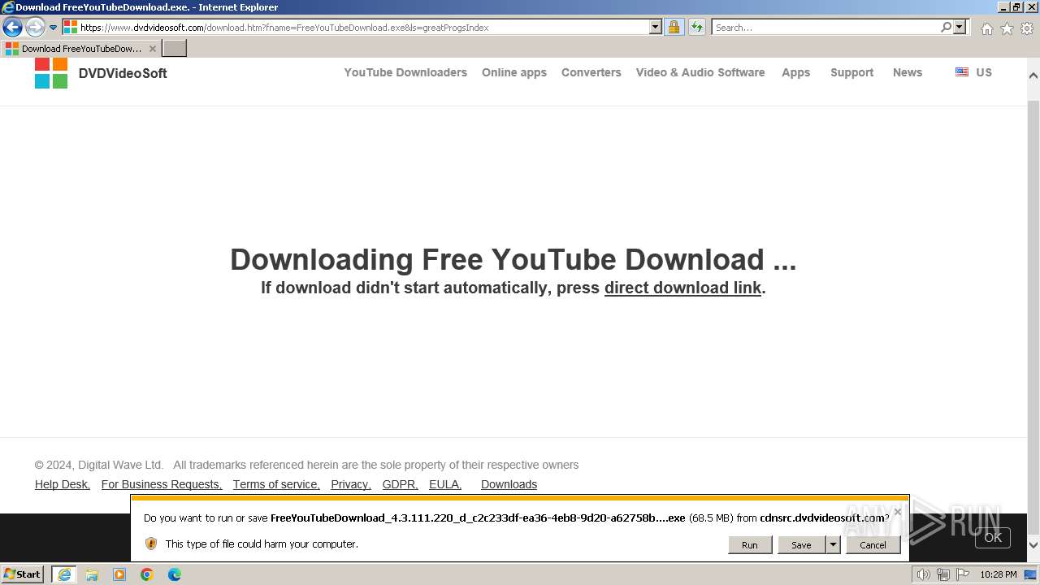Click the security warning shield icon

coord(151,544)
